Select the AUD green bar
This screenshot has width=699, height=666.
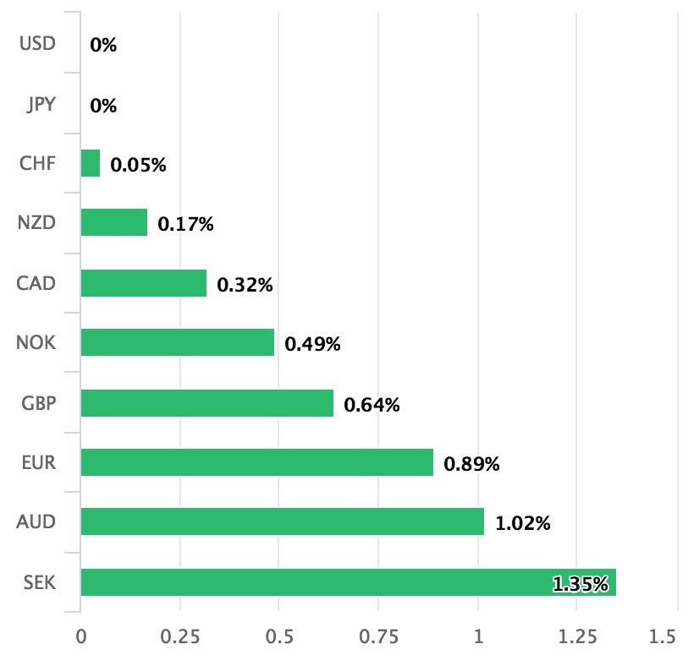click(x=283, y=521)
